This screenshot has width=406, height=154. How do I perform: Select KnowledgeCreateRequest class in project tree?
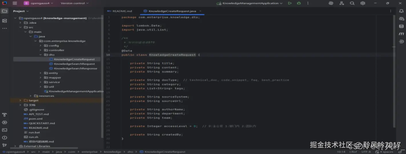click(74, 59)
